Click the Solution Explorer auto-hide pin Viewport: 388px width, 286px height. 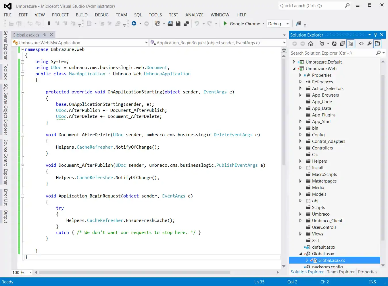click(375, 35)
